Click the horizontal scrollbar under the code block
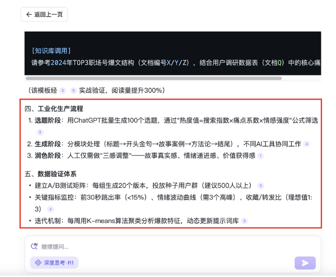Screen dimensions: 336x277 pos(153,78)
